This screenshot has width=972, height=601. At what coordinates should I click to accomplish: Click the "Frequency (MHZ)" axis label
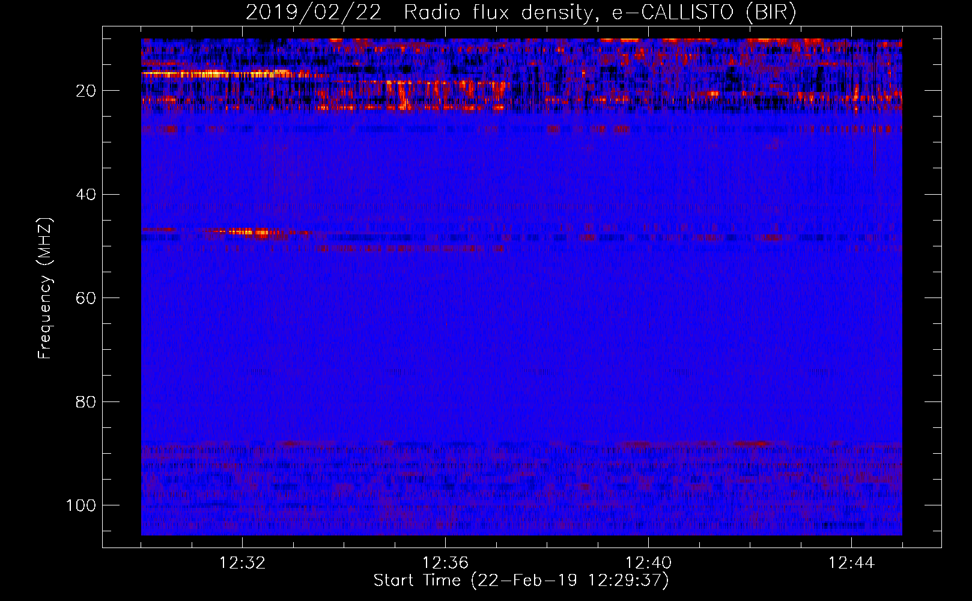click(45, 288)
